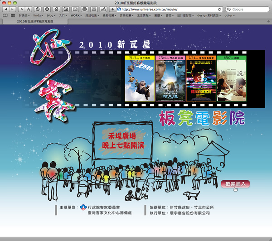Open the search engine magnifier menu
This screenshot has width=272, height=241.
[229, 9]
